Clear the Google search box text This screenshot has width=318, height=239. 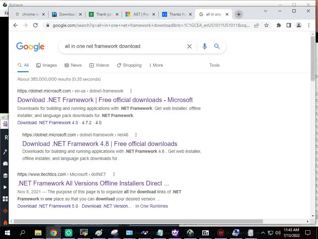[189, 46]
